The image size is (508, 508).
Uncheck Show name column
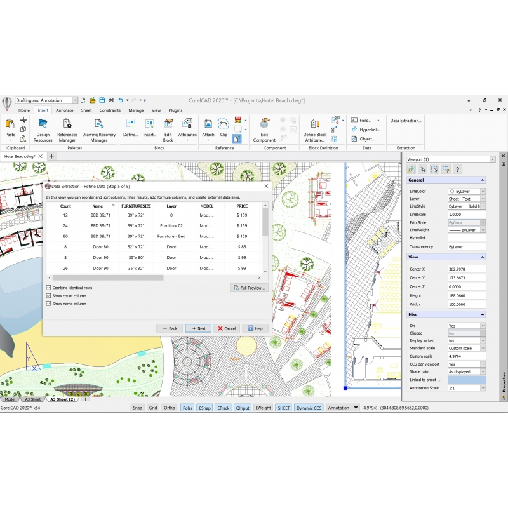49,304
